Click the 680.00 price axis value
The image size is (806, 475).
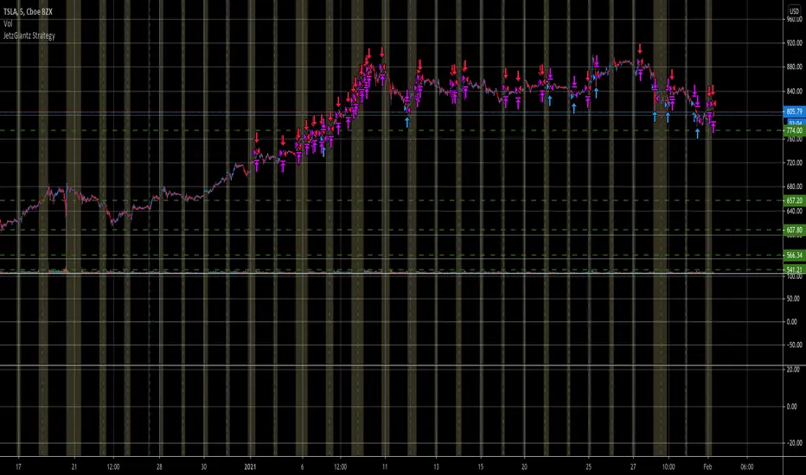(x=794, y=187)
